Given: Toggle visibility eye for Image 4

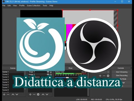Looking at the screenshot, I should [48, 72].
